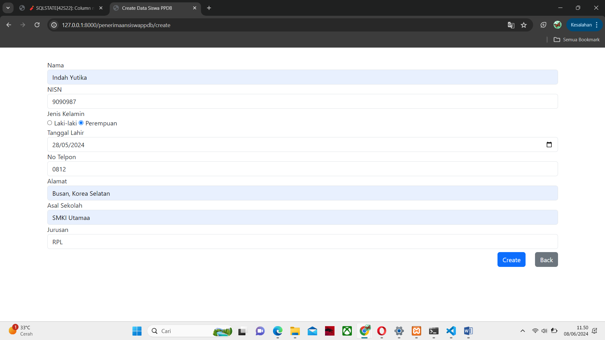Click the bookmark star icon

tap(524, 25)
